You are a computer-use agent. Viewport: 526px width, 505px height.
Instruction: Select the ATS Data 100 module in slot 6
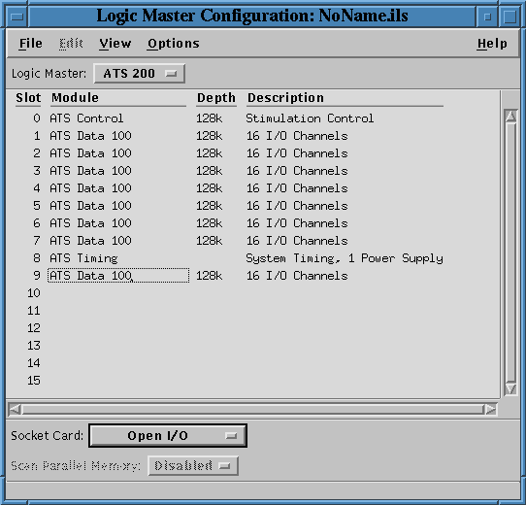click(90, 223)
